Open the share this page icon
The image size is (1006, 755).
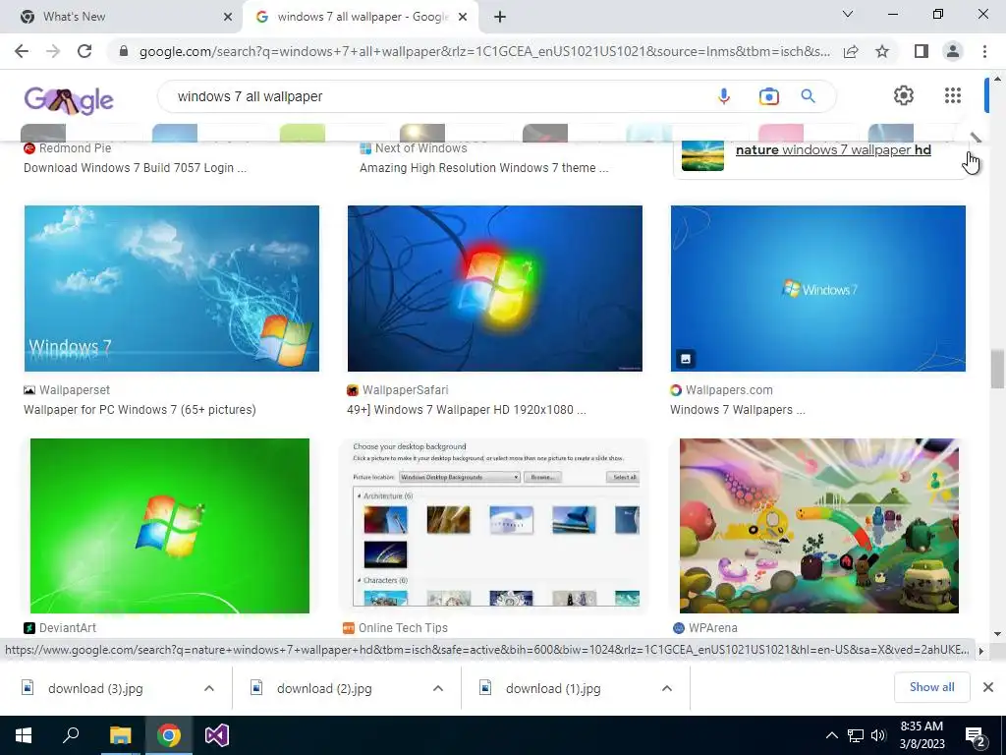851,51
